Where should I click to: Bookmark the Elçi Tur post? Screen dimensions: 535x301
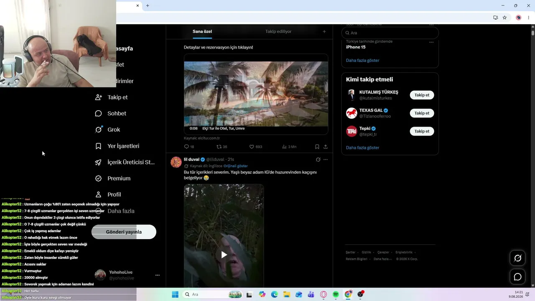click(317, 147)
